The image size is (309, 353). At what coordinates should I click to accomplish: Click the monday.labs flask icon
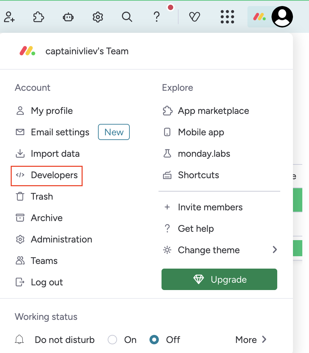click(167, 153)
